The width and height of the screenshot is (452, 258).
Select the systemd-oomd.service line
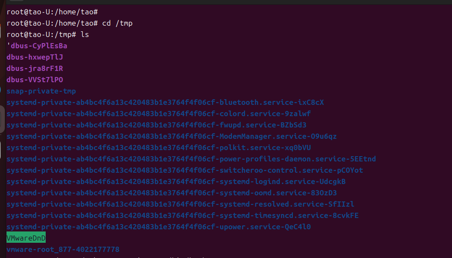coord(171,193)
